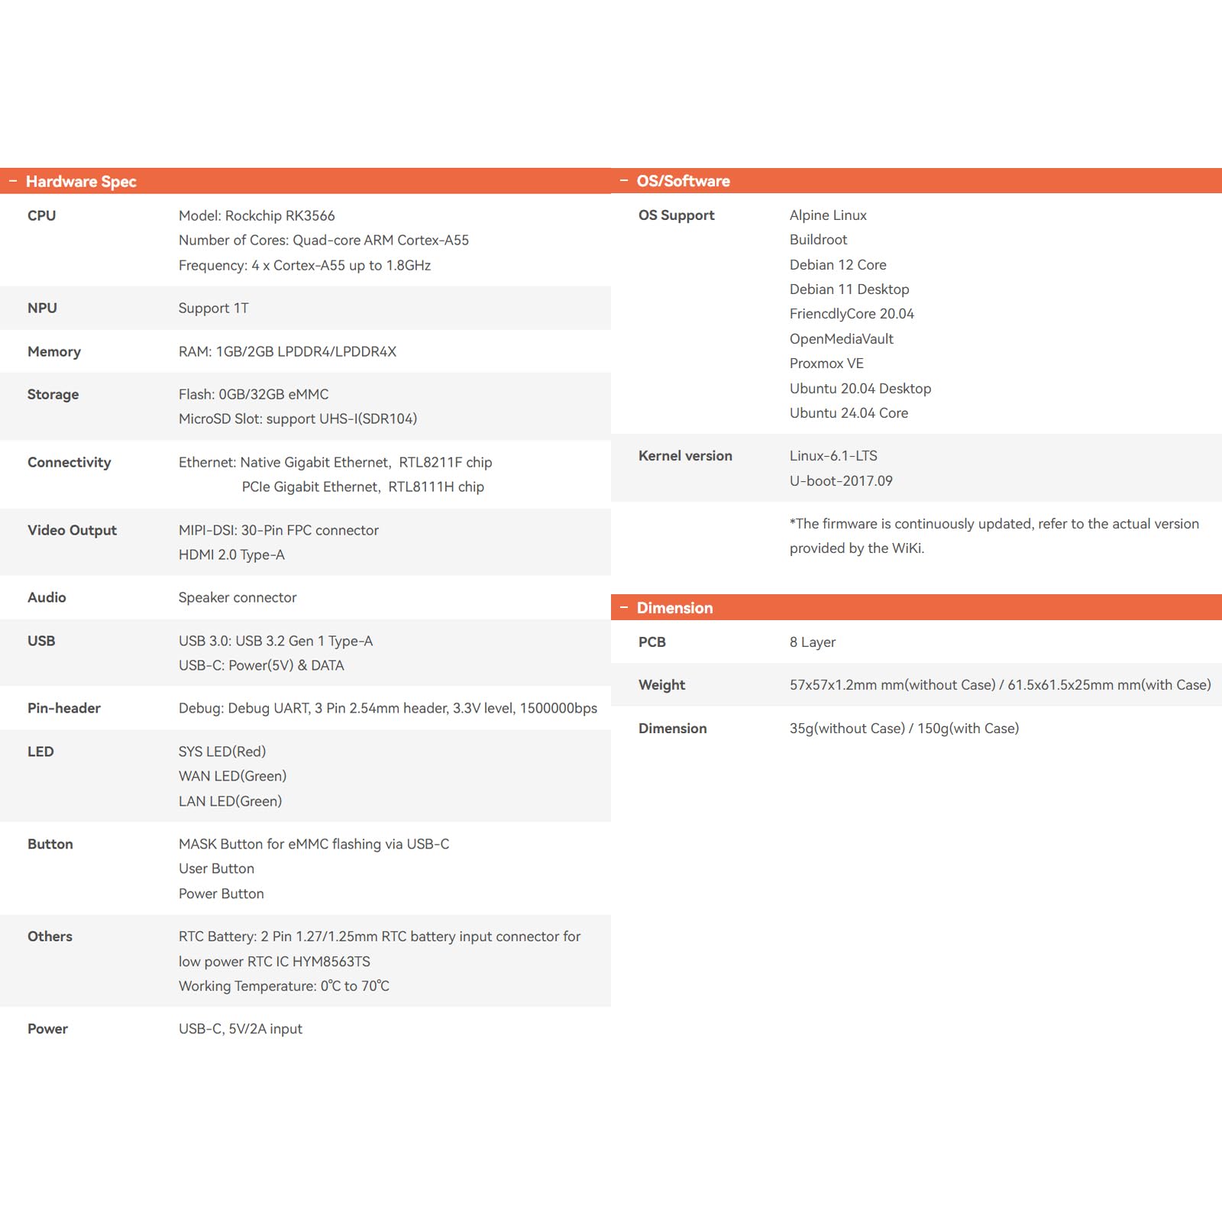Click the 'Power Button' line

(221, 894)
